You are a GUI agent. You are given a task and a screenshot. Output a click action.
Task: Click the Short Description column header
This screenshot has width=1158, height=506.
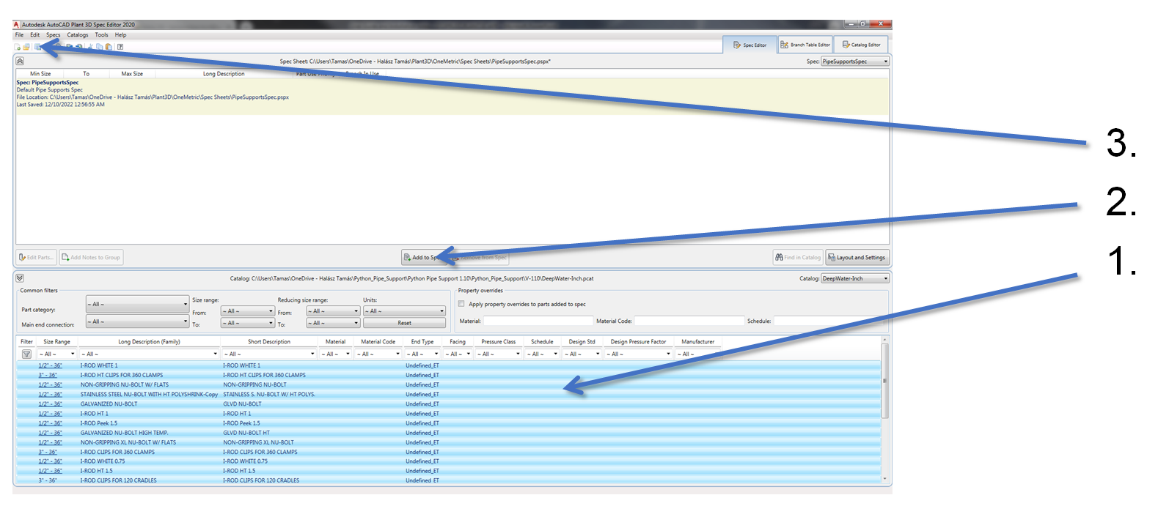269,342
